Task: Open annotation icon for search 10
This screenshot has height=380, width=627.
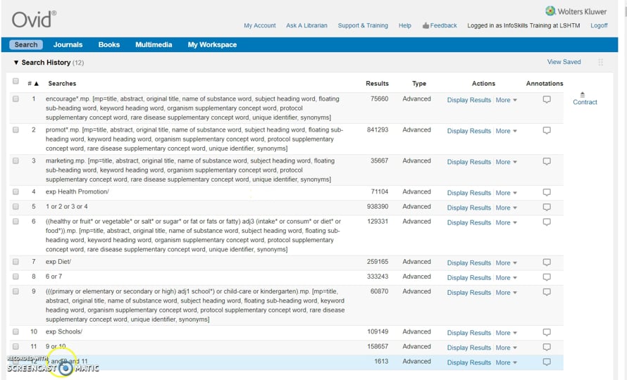Action: pyautogui.click(x=546, y=332)
